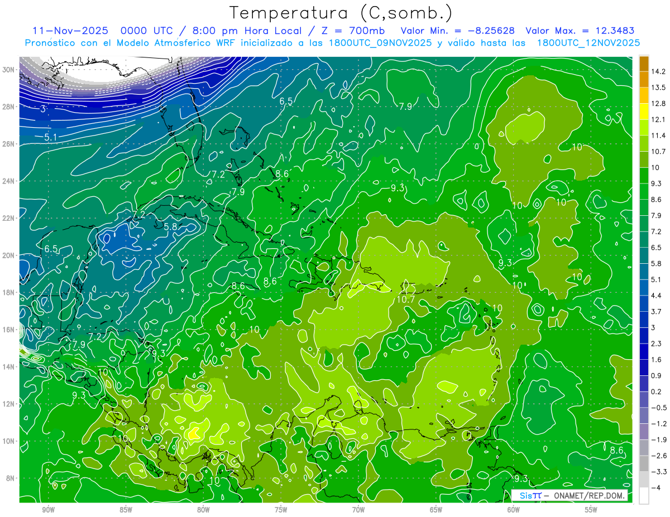Select 'Valor Min. = -8.25628' text
670x517 pixels.
(458, 31)
